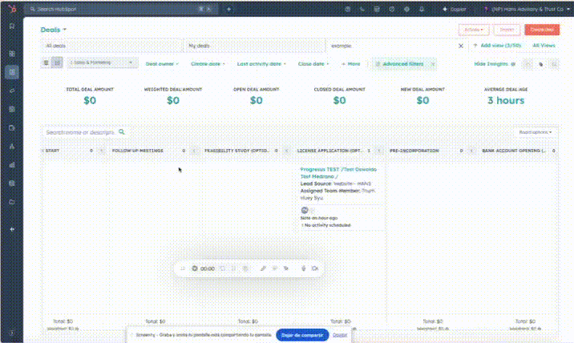This screenshot has height=343, width=574.
Task: Click 'No activity scheduled' on deal card
Action: click(x=327, y=225)
